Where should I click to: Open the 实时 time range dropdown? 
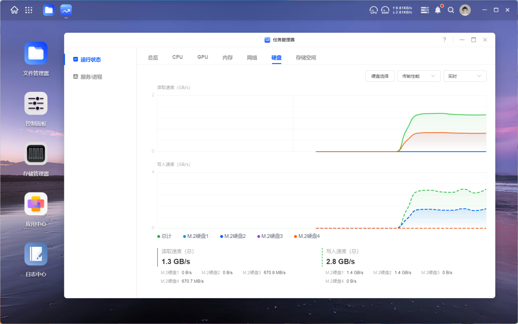(x=465, y=76)
